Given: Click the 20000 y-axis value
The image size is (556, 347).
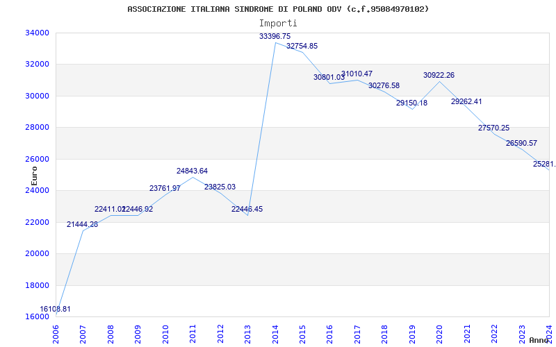Looking at the screenshot, I should 37,254.
